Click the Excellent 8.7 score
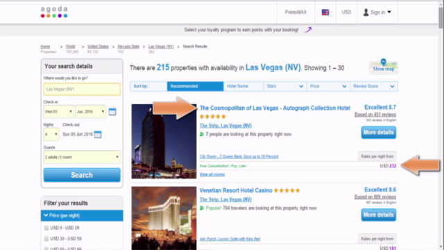 click(x=380, y=108)
